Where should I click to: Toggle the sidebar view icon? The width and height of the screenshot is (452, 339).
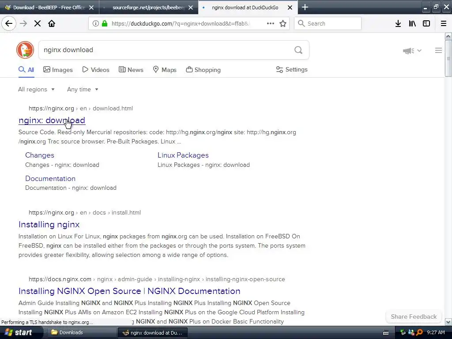pyautogui.click(x=426, y=23)
